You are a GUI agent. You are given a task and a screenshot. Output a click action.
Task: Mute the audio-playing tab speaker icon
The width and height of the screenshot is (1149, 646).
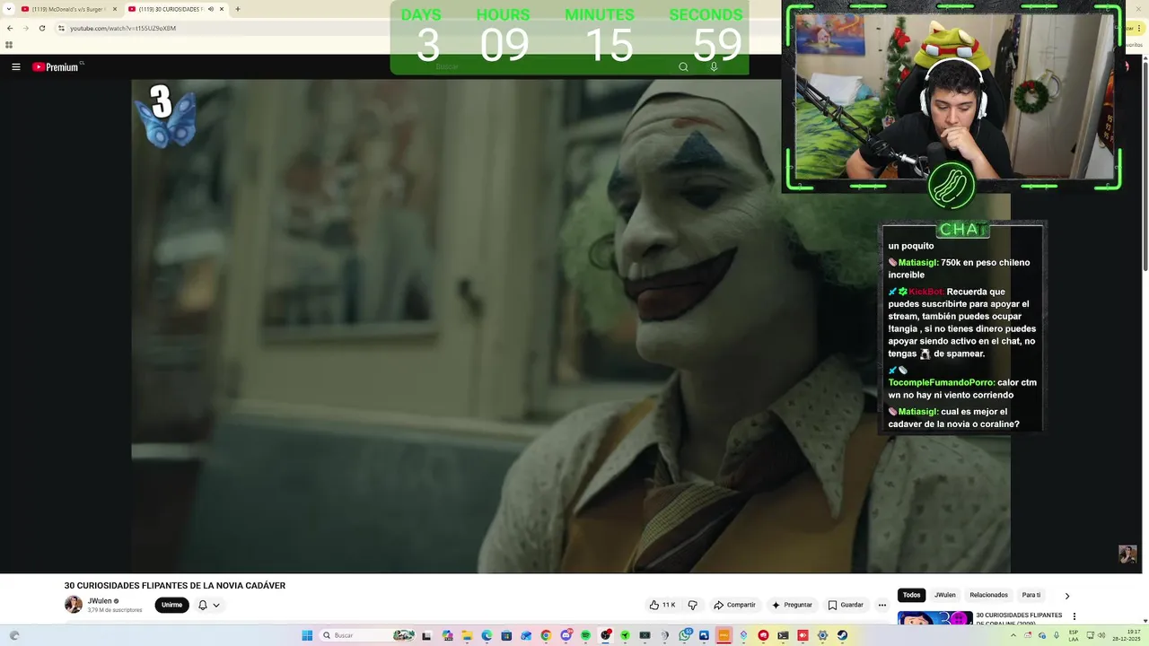(x=211, y=9)
